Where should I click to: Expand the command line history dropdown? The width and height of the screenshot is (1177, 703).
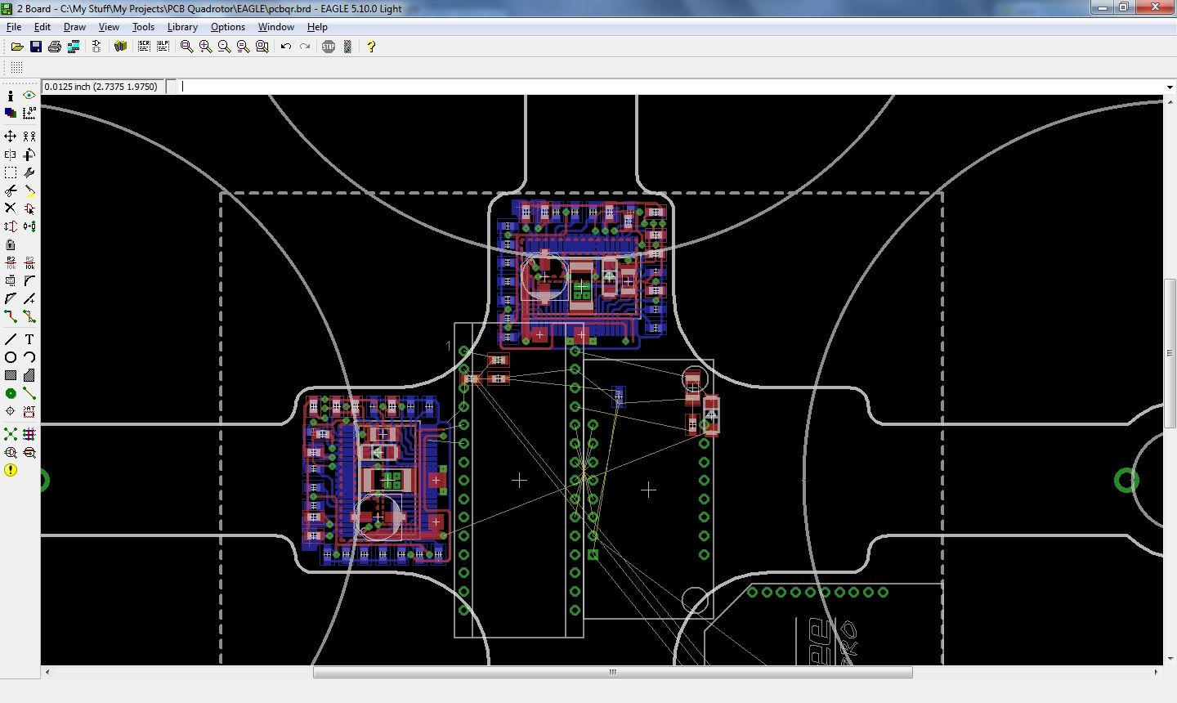coord(1169,86)
